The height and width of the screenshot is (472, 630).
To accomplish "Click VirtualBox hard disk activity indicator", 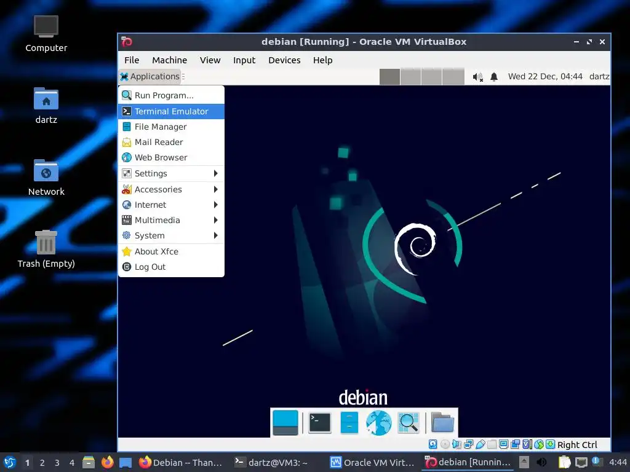I will point(433,444).
